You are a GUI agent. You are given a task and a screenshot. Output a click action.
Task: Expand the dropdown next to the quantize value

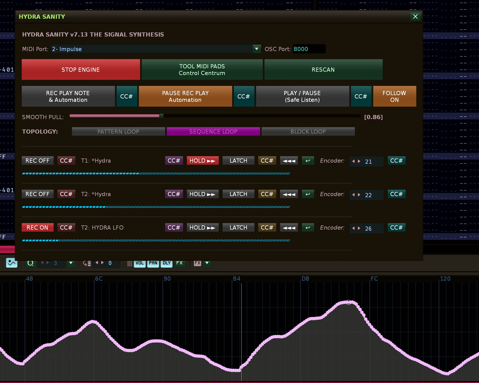pos(71,263)
